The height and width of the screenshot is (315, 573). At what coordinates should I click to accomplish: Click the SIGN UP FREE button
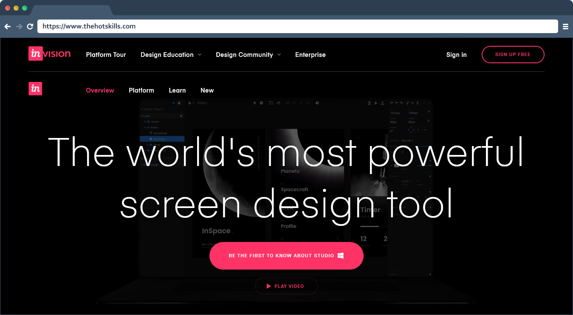513,54
